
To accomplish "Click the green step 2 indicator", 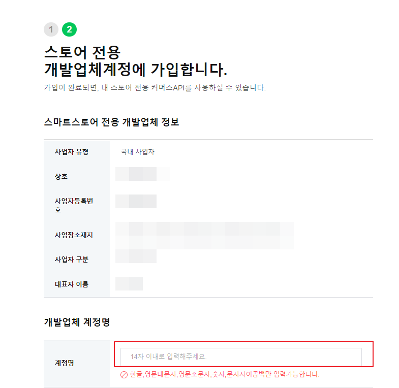I will click(69, 29).
